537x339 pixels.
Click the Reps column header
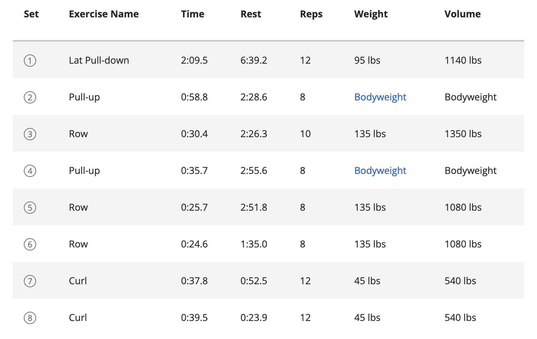[311, 14]
